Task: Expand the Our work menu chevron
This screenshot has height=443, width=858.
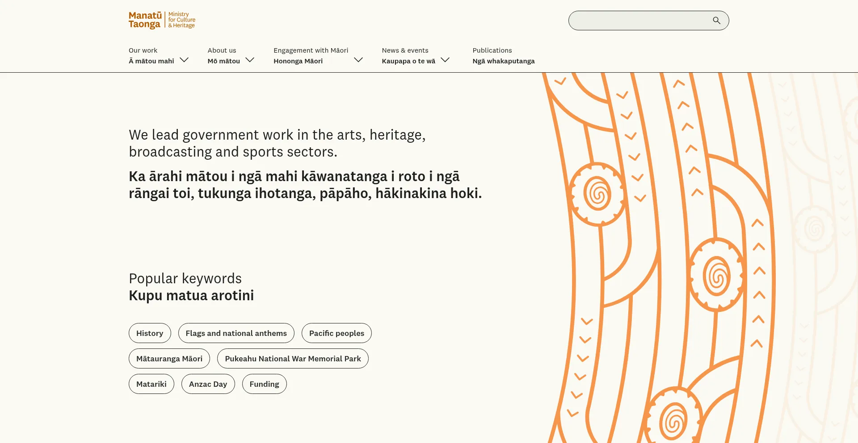Action: (184, 60)
